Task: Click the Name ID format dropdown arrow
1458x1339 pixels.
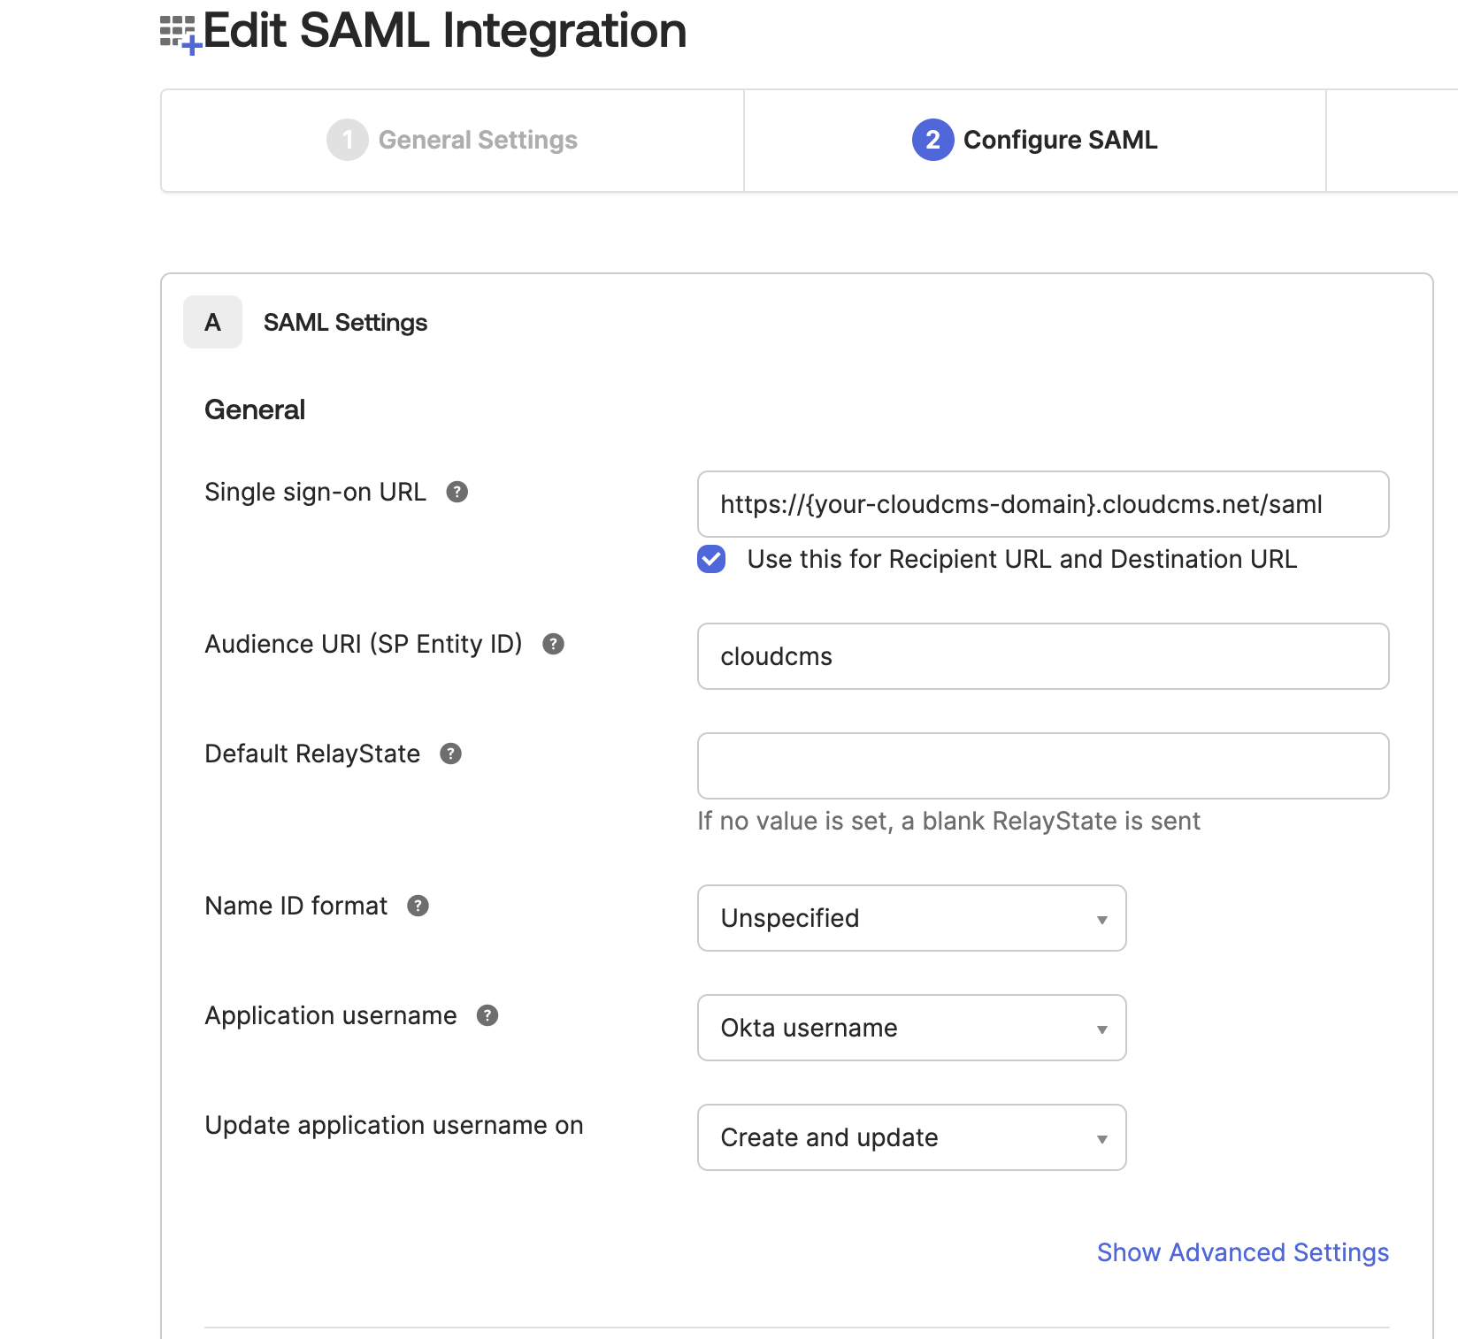Action: coord(1101,920)
